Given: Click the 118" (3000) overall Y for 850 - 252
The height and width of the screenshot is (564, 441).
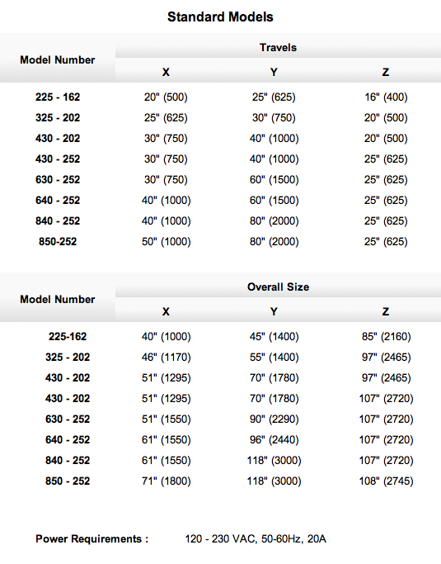Looking at the screenshot, I should [274, 481].
